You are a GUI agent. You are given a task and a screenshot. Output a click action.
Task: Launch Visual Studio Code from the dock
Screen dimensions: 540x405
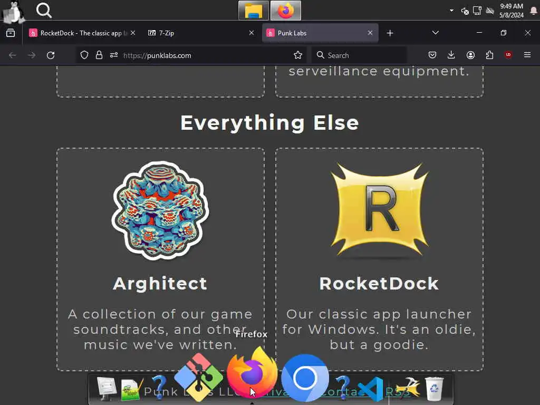[x=371, y=389]
